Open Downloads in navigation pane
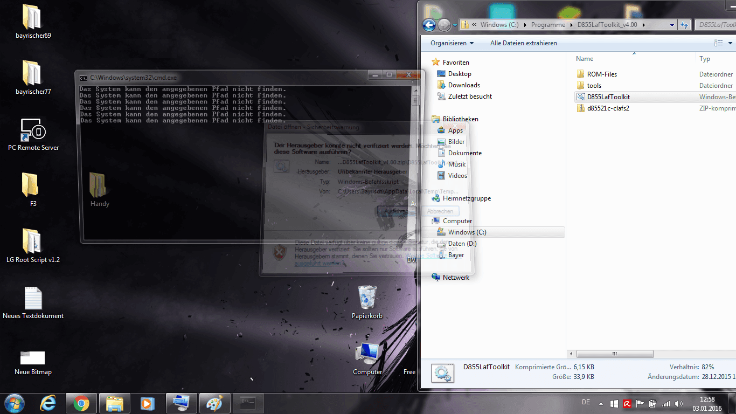Viewport: 736px width, 414px height. pyautogui.click(x=464, y=85)
